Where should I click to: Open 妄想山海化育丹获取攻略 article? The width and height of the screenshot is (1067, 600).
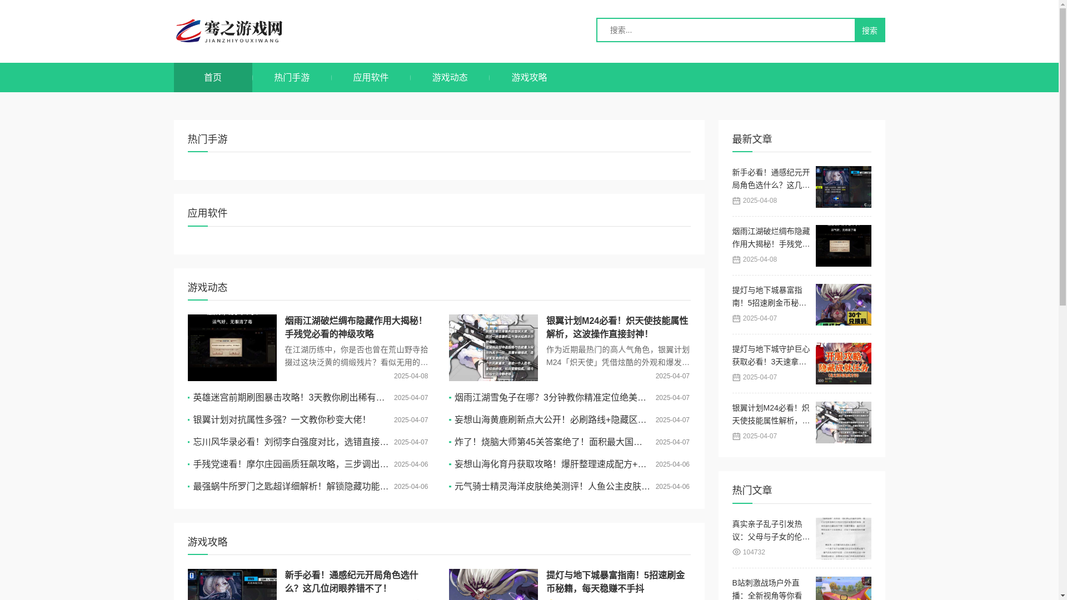pyautogui.click(x=551, y=464)
